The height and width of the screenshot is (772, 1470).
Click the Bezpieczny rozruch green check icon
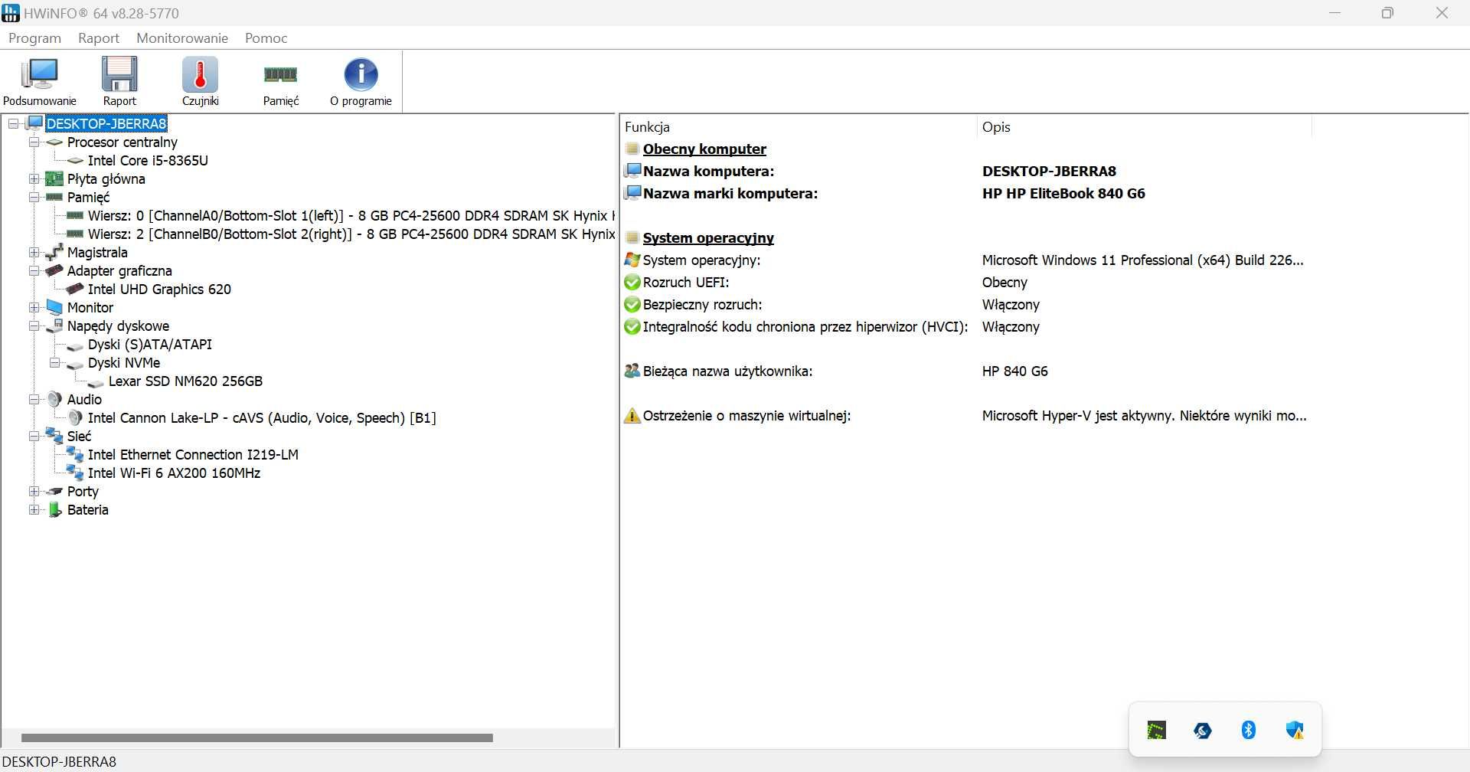pos(632,304)
